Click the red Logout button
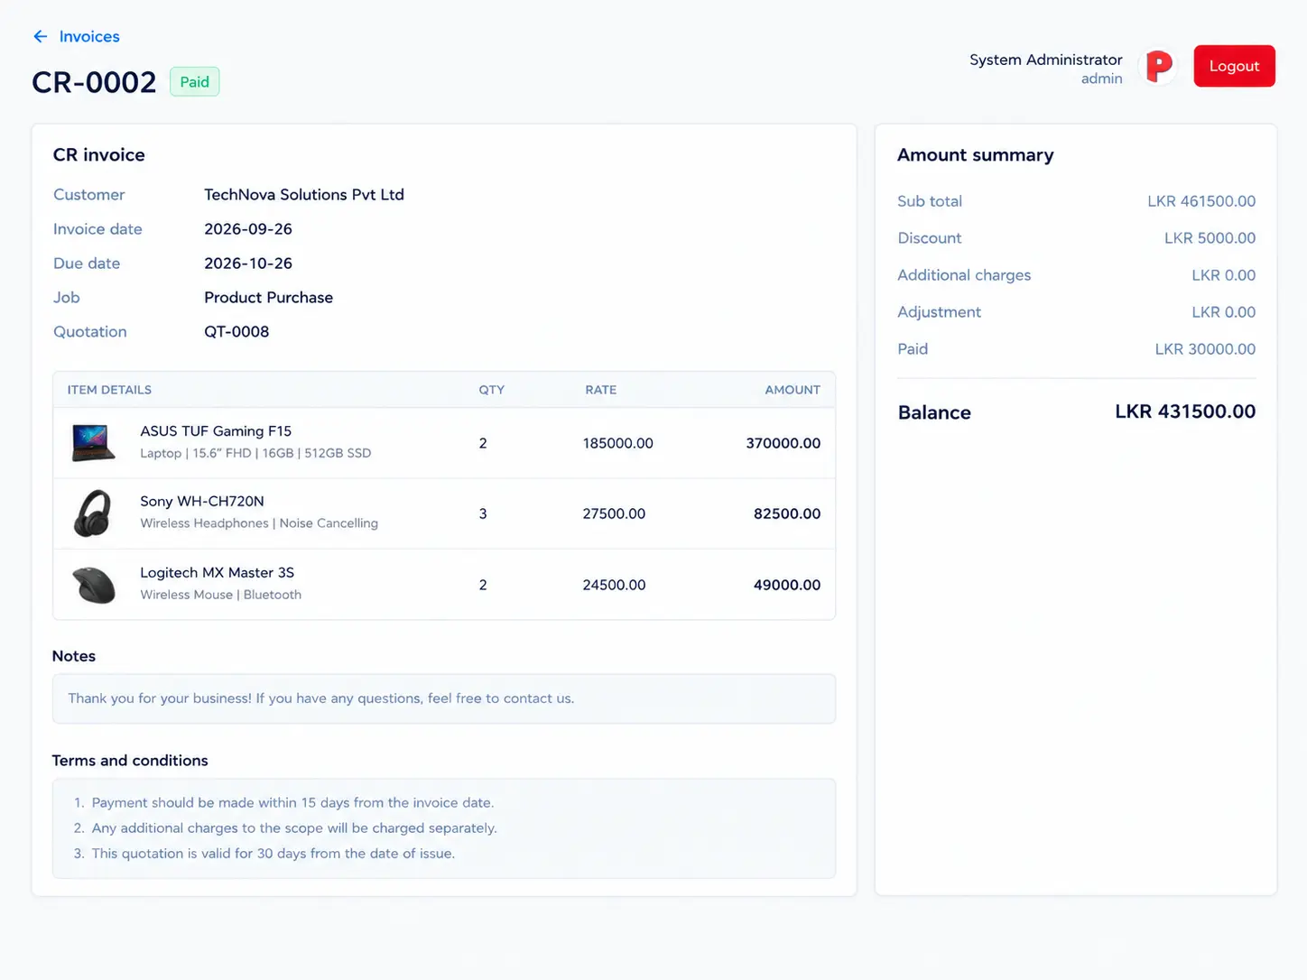The height and width of the screenshot is (980, 1307). [1234, 66]
